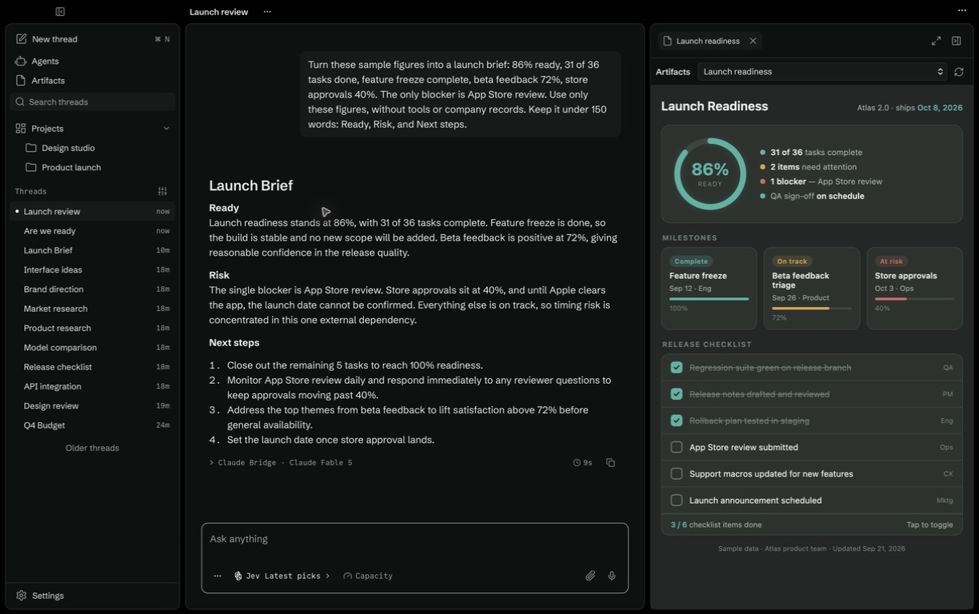Click the 3 / 6 checklist items done text
Viewport: 979px width, 614px height.
tap(716, 524)
